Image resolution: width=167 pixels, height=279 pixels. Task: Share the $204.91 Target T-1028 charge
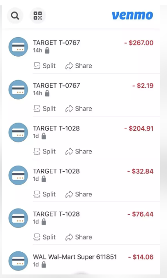(79, 151)
